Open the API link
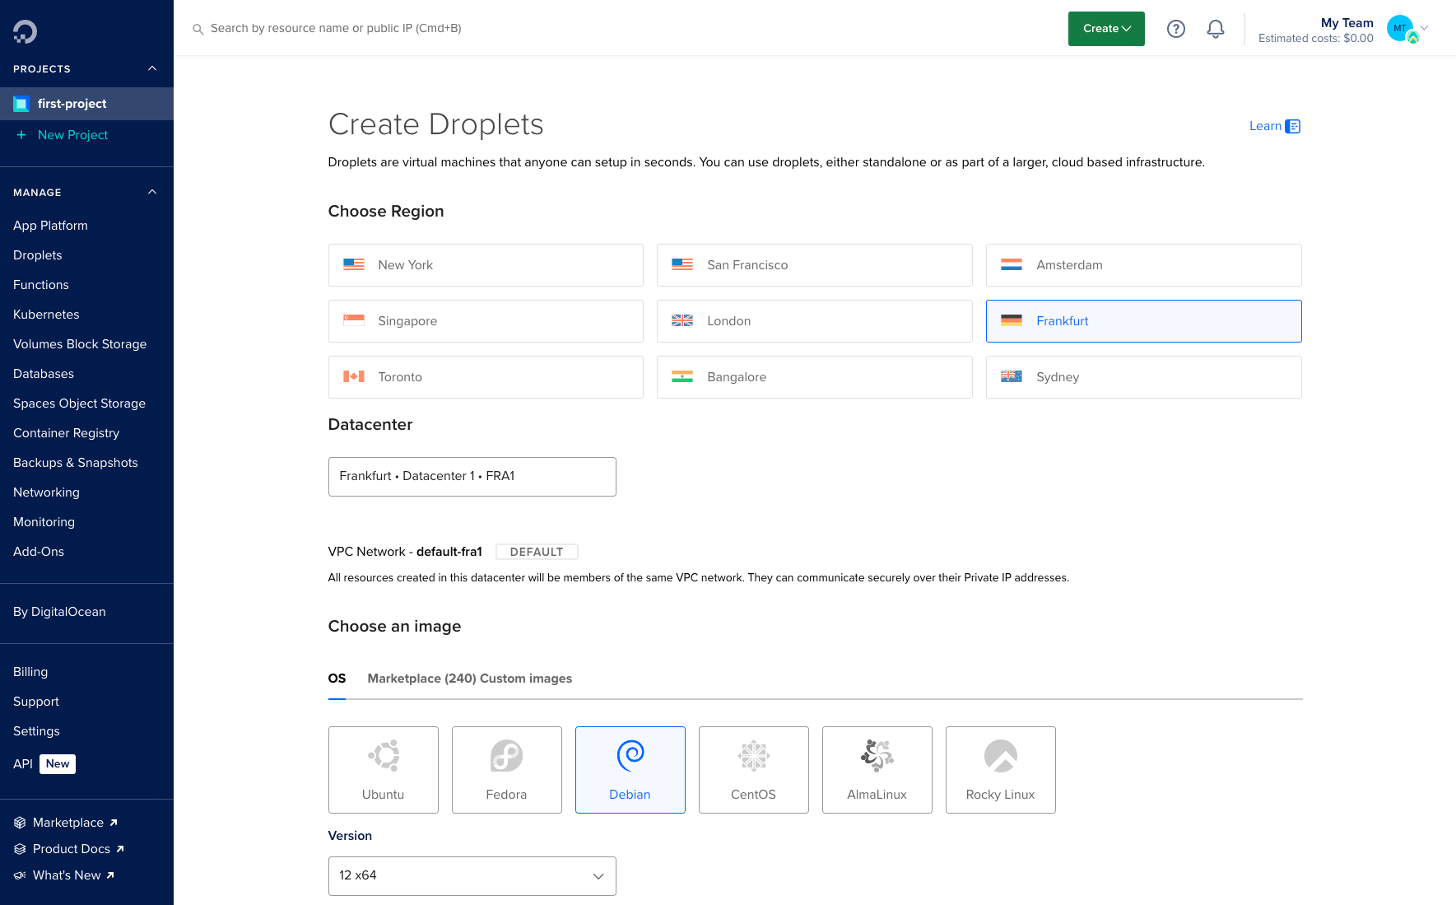The width and height of the screenshot is (1456, 905). tap(23, 764)
